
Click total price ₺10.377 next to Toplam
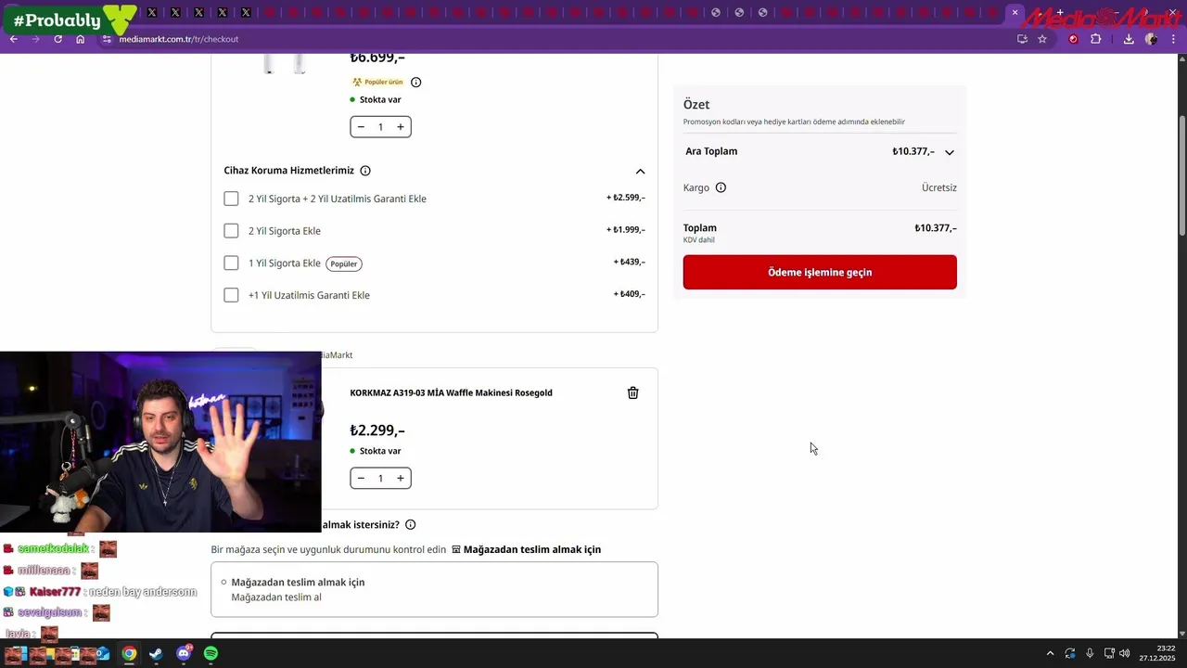(936, 228)
